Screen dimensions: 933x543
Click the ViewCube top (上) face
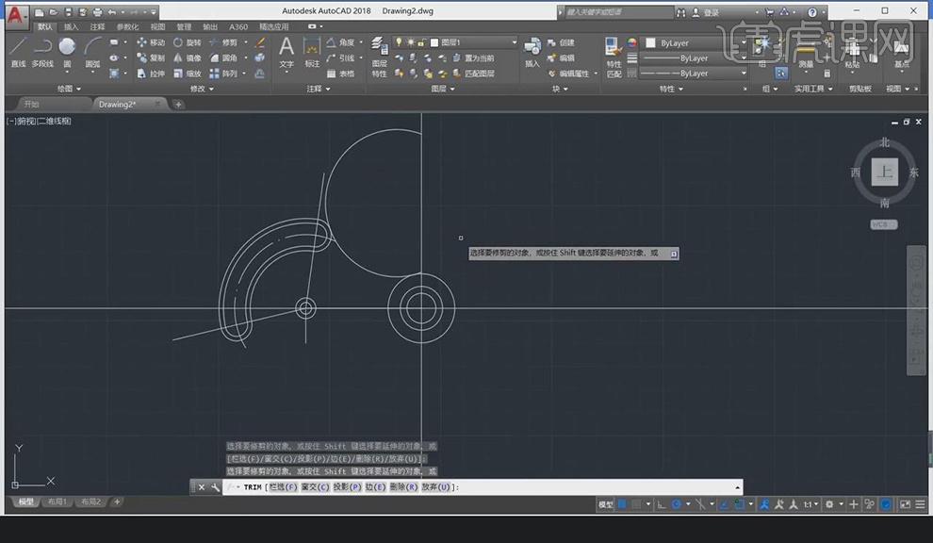(x=885, y=173)
